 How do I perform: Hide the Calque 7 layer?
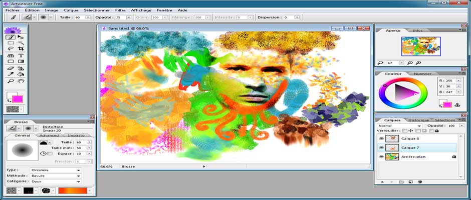point(381,147)
